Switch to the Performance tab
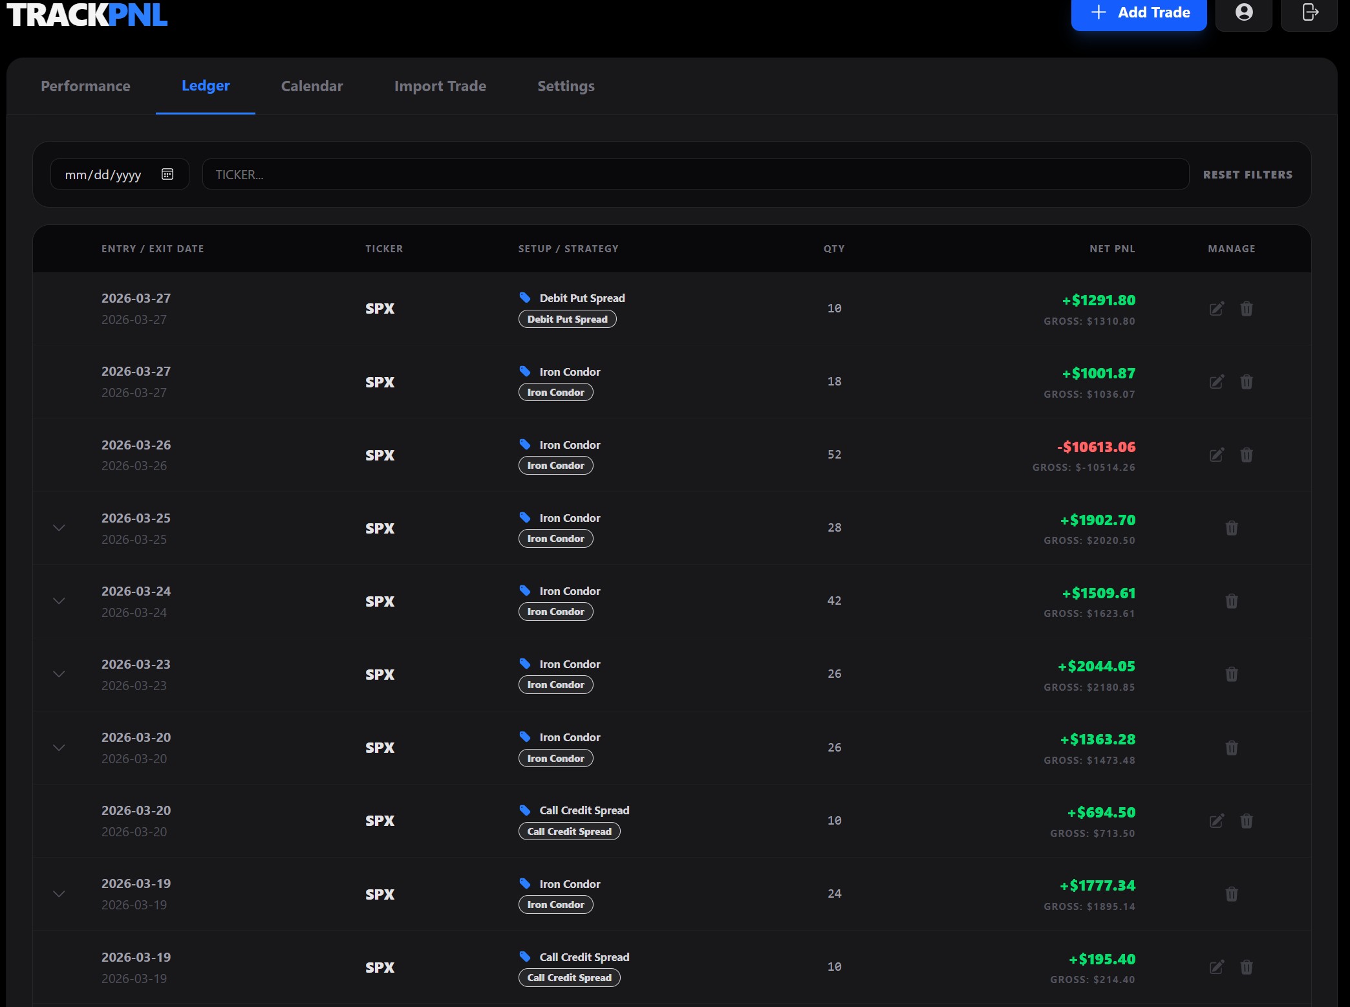This screenshot has width=1350, height=1007. pyautogui.click(x=85, y=86)
